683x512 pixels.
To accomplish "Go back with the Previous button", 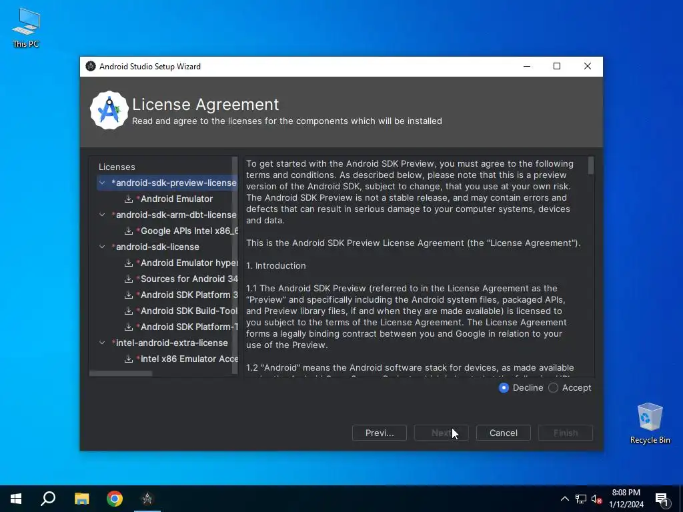I will [380, 433].
